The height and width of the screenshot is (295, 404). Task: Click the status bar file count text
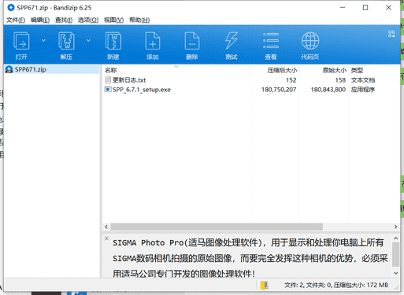click(336, 286)
